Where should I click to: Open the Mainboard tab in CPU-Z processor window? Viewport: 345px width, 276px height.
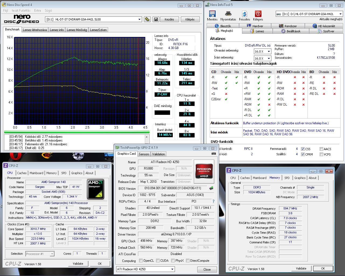coord(36,173)
